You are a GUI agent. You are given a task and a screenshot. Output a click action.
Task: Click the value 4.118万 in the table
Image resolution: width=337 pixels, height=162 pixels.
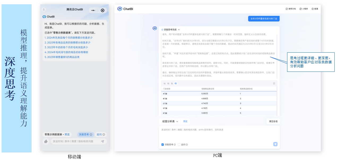point(205,108)
